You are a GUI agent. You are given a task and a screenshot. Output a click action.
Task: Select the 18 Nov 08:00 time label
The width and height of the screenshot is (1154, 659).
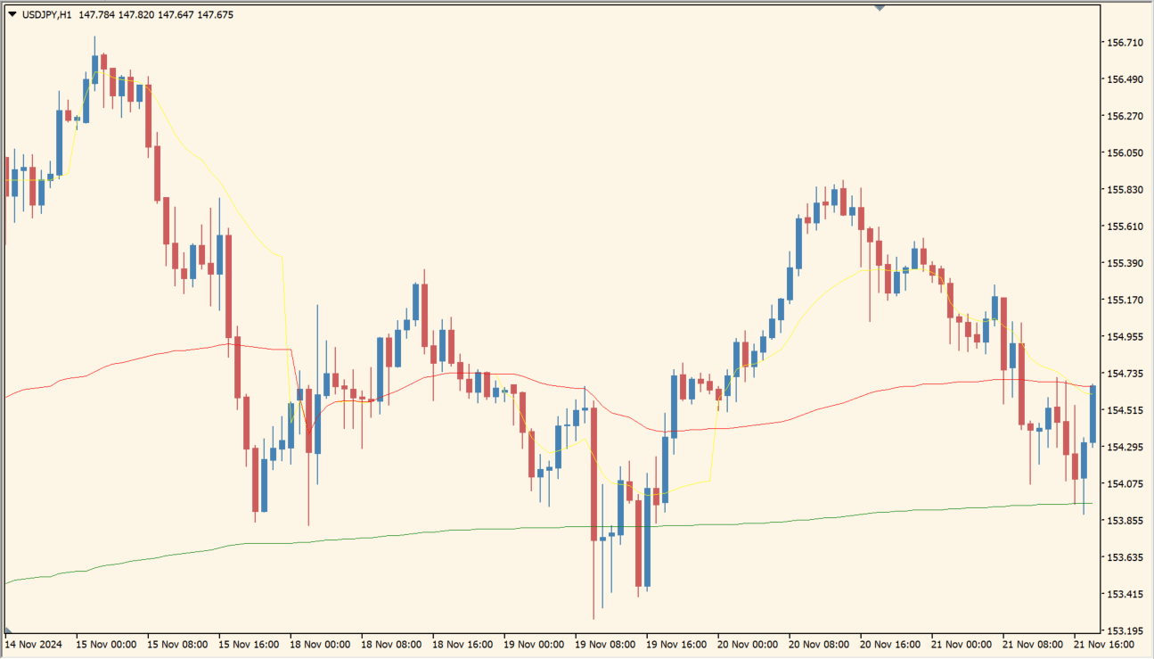click(390, 644)
